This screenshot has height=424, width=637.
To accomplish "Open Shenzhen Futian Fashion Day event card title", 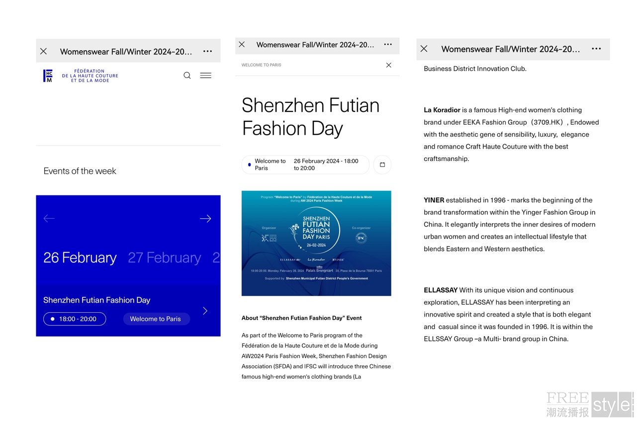I will [97, 300].
